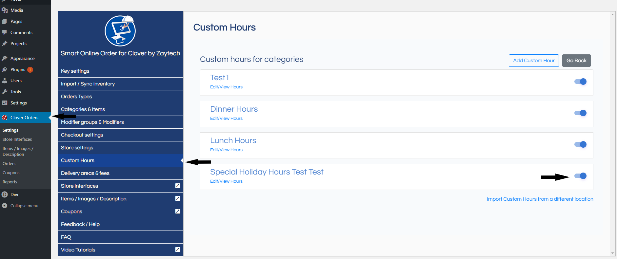Click the 'Custom hours for categories' heading

(251, 59)
